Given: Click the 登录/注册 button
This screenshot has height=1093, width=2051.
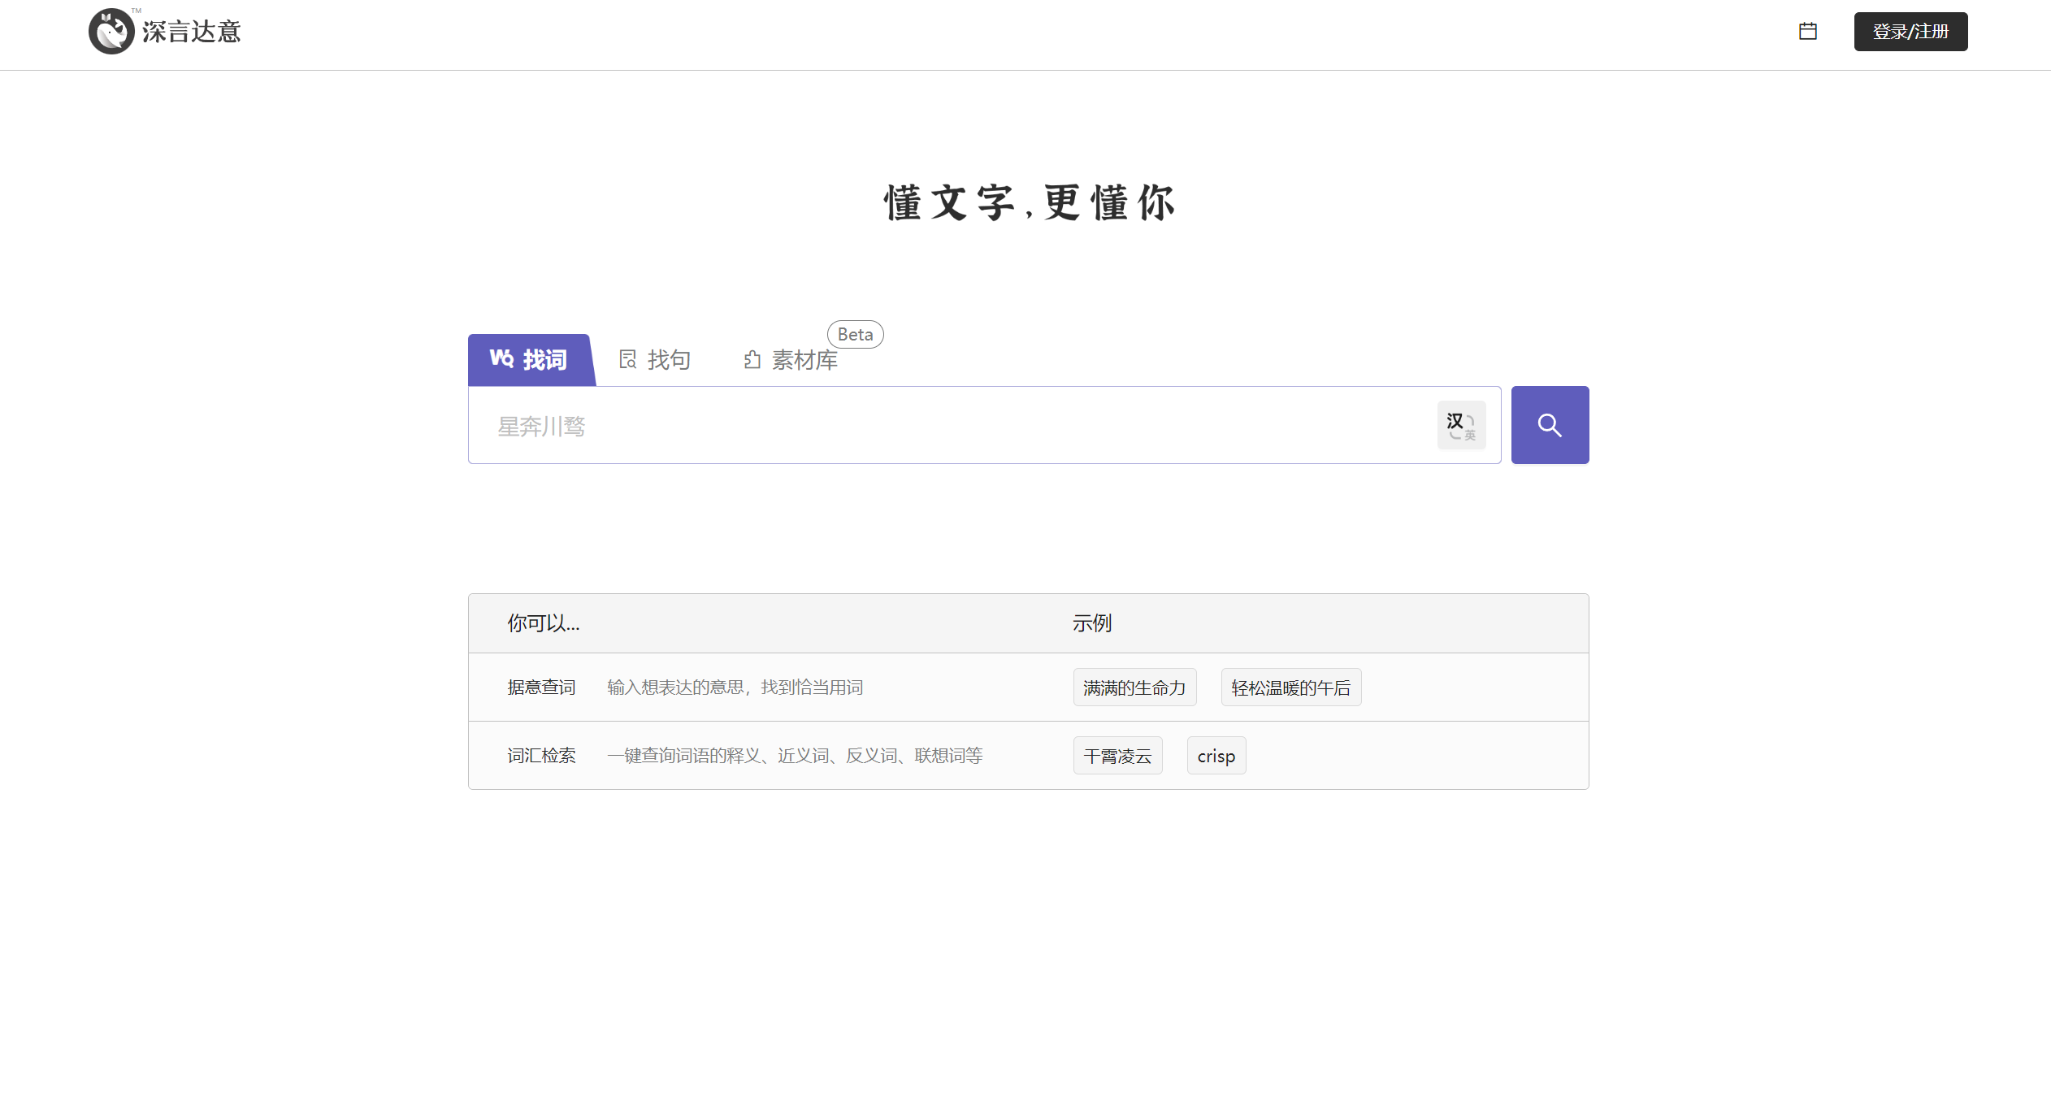Looking at the screenshot, I should [1911, 32].
